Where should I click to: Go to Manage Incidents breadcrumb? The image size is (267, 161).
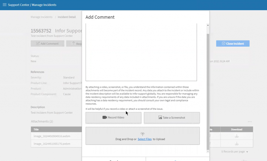(41, 17)
